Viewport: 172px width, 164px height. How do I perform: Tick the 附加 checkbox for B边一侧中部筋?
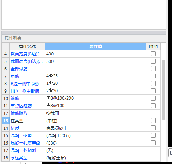tap(153, 83)
